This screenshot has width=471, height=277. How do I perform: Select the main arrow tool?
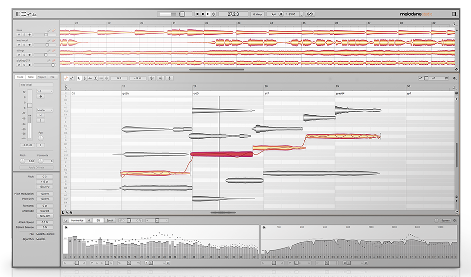click(x=79, y=78)
